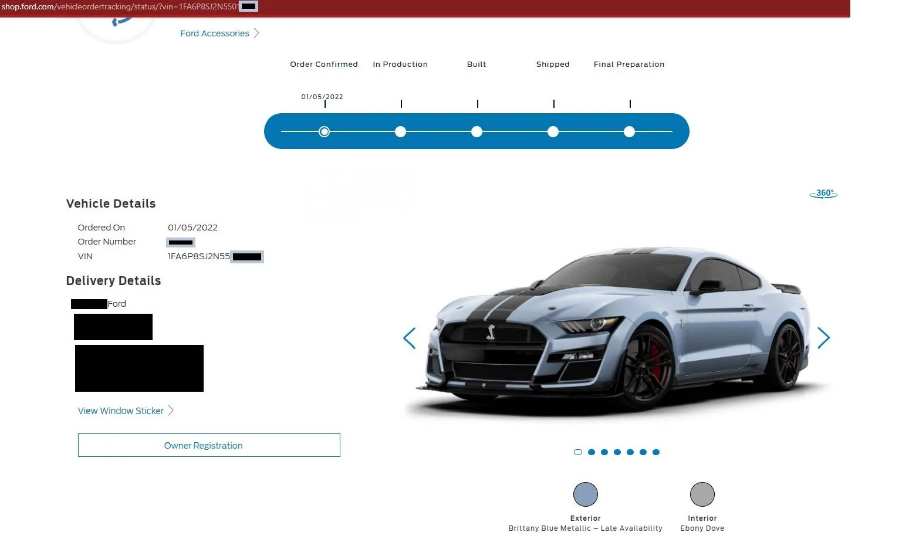Click the Exterior label under the swatch
Screen dimensions: 909x546
(586, 518)
